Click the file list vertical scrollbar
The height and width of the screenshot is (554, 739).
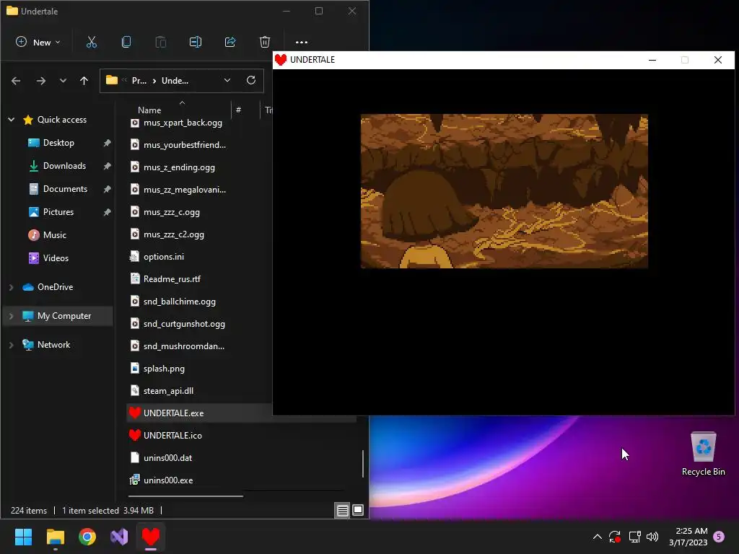click(x=363, y=464)
